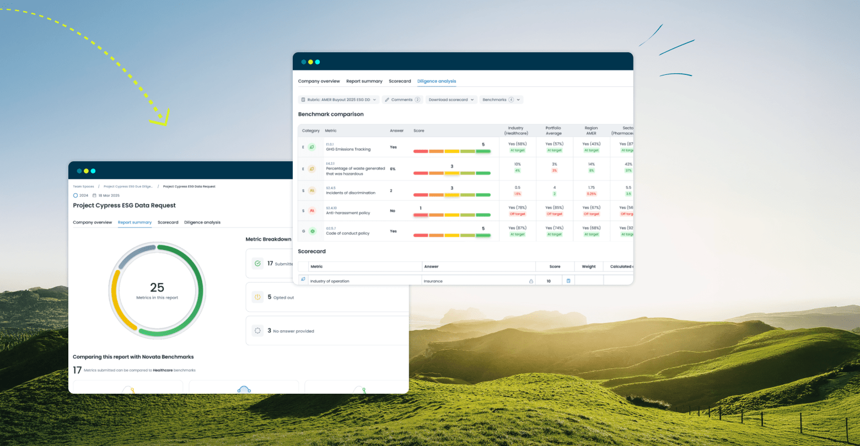Open the Comments button with pencil icon
860x446 pixels.
tap(402, 100)
